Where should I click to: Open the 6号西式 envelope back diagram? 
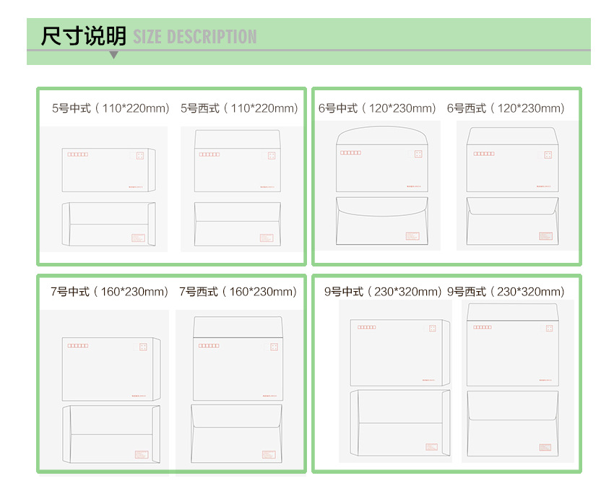[512, 221]
